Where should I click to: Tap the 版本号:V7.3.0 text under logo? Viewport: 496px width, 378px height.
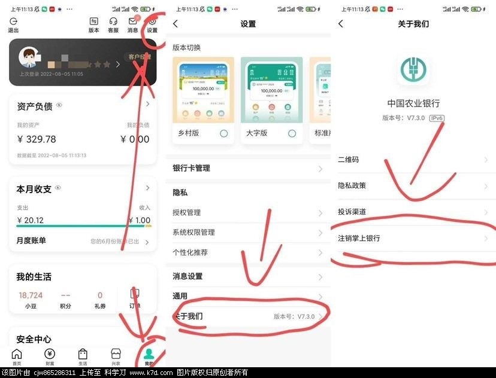pos(403,118)
